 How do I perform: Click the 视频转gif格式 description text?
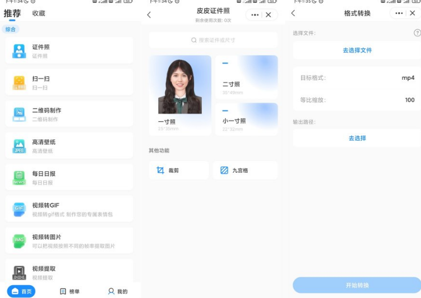coord(72,214)
